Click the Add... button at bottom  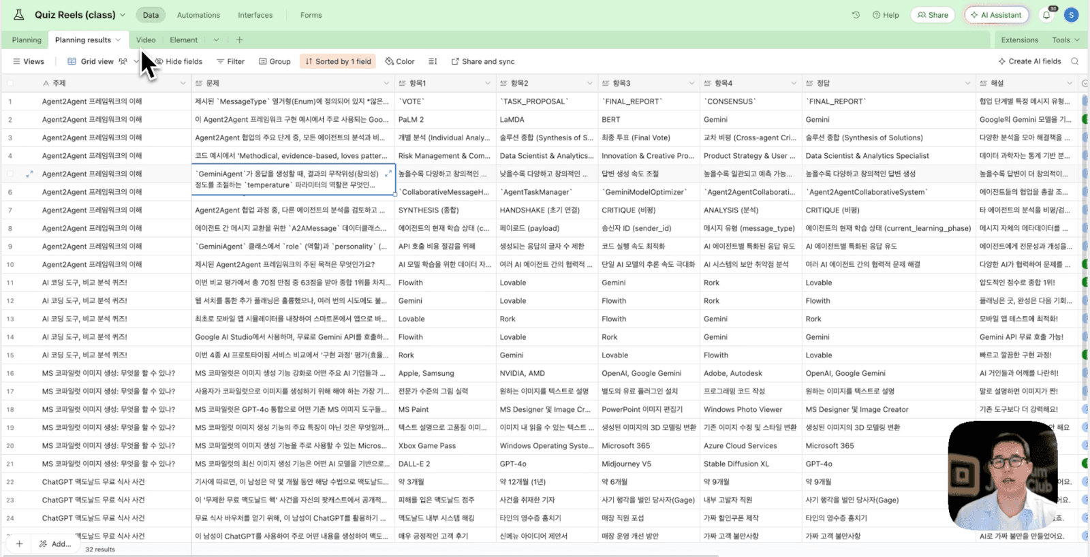[55, 543]
